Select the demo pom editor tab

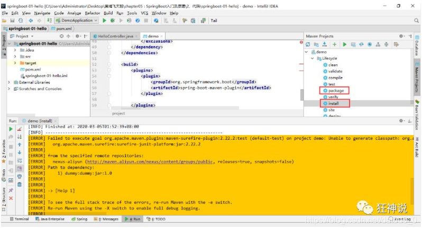pyautogui.click(x=153, y=36)
